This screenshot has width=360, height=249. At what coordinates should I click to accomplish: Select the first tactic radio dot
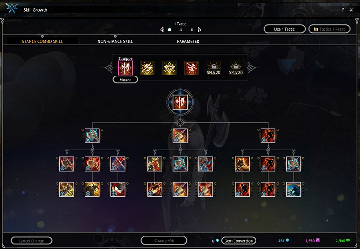170,30
